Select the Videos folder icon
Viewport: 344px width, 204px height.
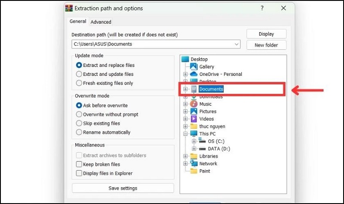tap(193, 119)
